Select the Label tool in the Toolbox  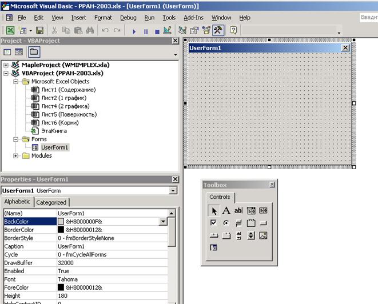pos(226,210)
